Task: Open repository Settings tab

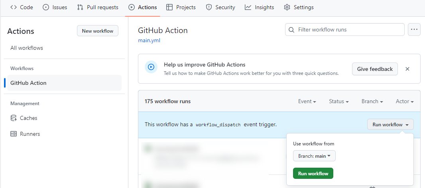Action: (299, 7)
